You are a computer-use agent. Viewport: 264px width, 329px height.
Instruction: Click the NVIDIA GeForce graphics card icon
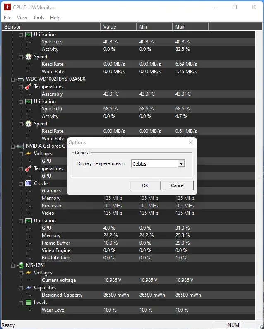(21, 146)
